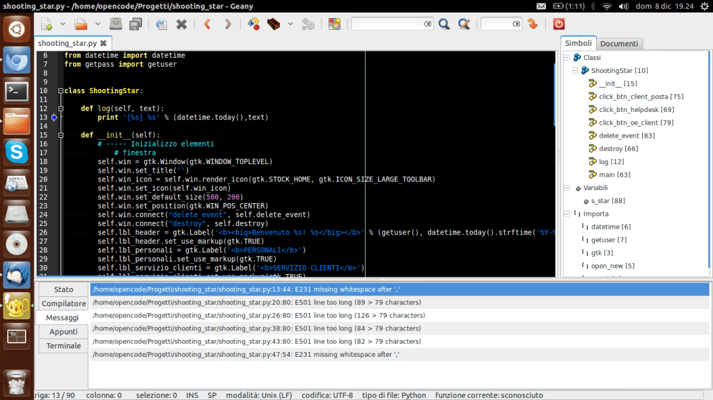This screenshot has height=400, width=713.
Task: Navigate back to previous location
Action: click(x=207, y=24)
